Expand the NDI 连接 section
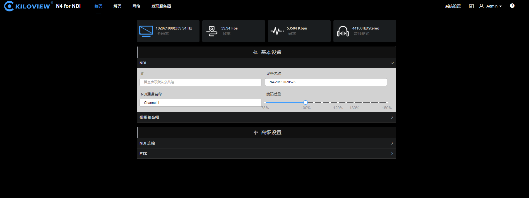This screenshot has width=529, height=198. pyautogui.click(x=266, y=143)
